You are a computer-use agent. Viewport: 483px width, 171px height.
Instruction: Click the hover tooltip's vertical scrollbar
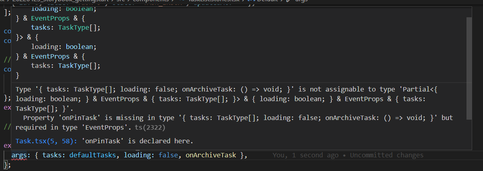pos(469,67)
